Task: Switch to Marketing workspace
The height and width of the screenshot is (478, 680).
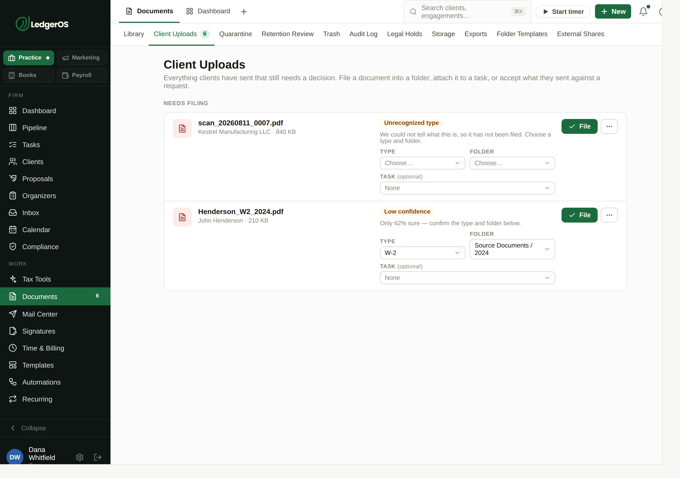Action: click(x=82, y=58)
